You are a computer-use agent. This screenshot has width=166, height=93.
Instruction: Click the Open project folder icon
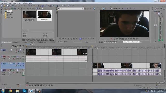[4, 6]
